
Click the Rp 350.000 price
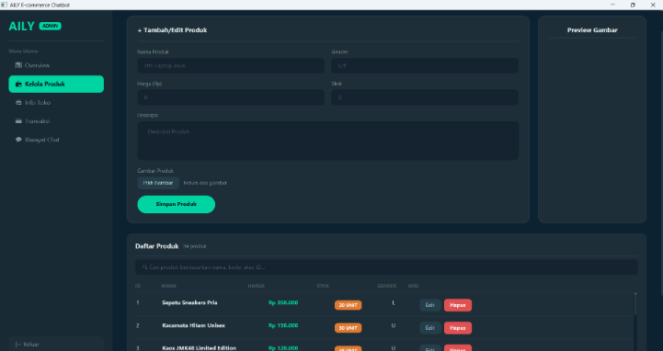[x=283, y=303]
